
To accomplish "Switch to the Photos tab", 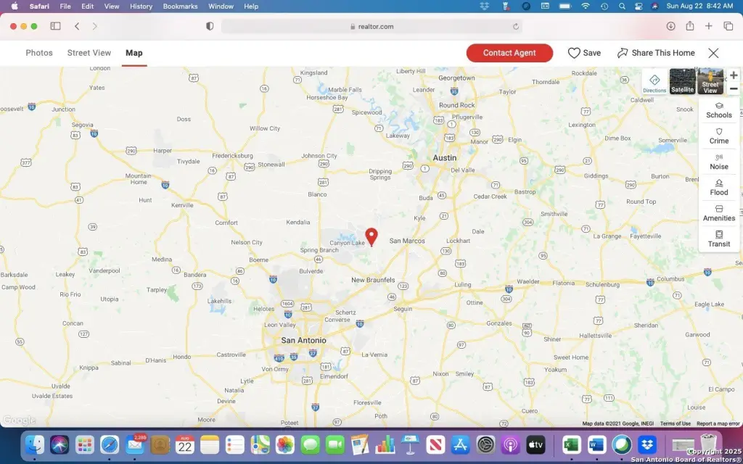I will point(39,53).
